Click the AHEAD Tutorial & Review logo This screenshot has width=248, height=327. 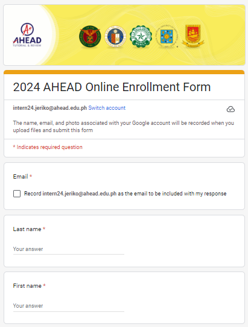pos(27,35)
